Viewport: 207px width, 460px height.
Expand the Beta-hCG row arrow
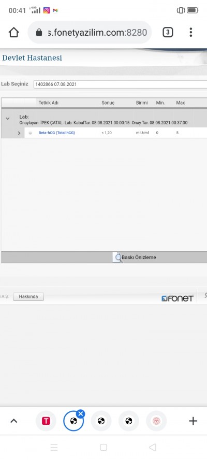click(19, 133)
